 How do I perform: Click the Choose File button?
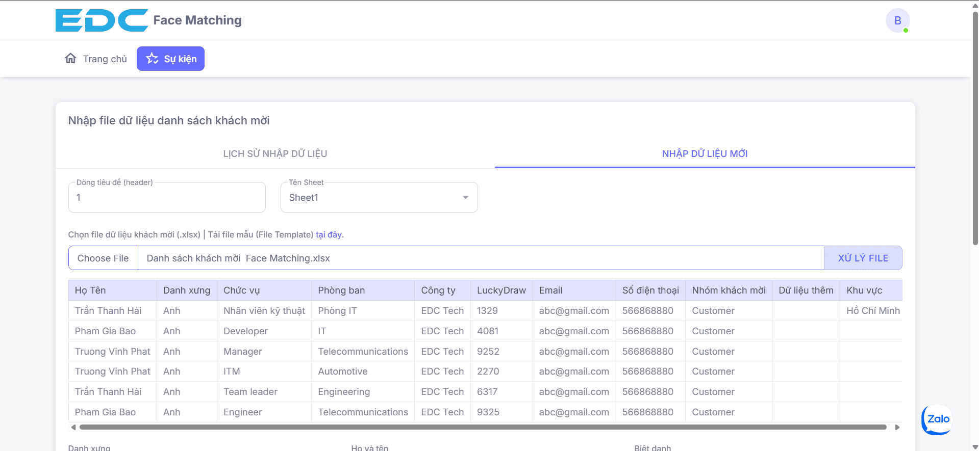tap(103, 258)
